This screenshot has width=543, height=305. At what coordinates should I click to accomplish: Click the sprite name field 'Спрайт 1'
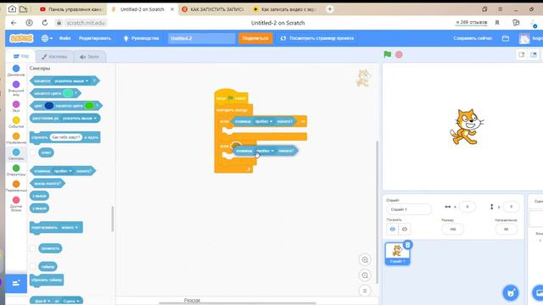(x=409, y=209)
